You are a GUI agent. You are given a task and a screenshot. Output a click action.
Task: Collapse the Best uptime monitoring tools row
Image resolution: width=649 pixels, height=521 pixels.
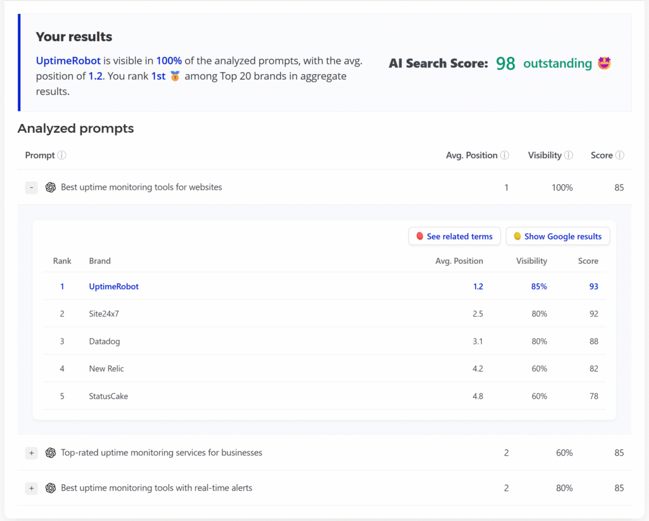tap(31, 187)
